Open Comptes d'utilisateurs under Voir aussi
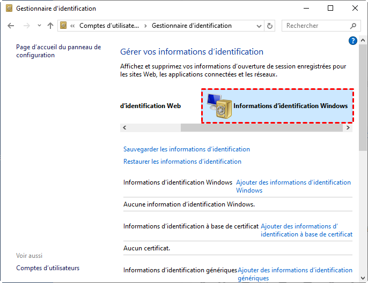The width and height of the screenshot is (368, 283). coord(48,268)
